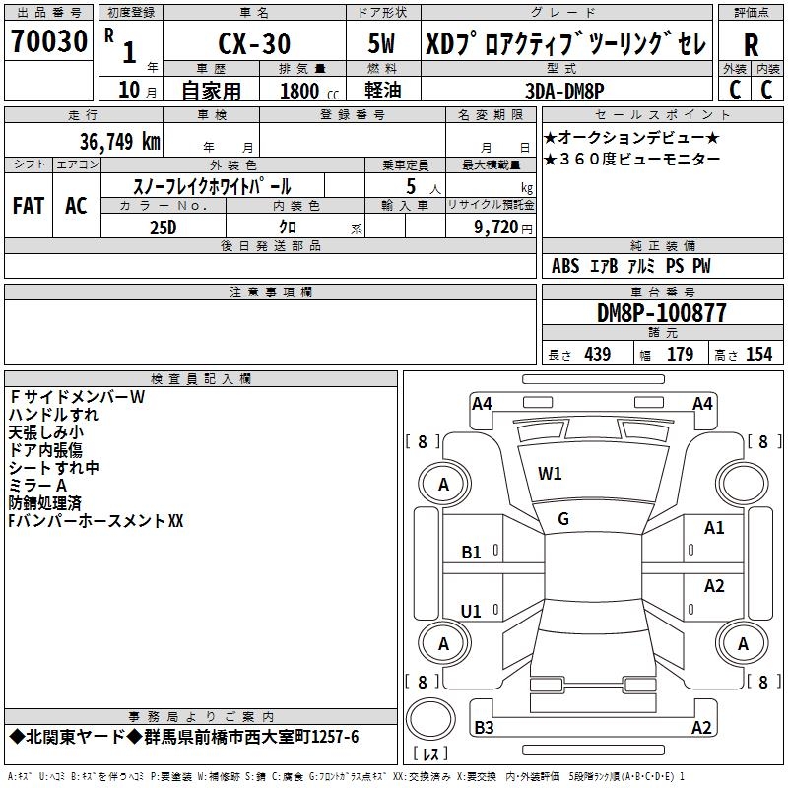788x788 pixels.
Task: Click the interior grade C under 内装
Action: (766, 90)
